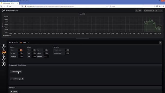The height and width of the screenshot is (93, 165).
Task: Enable the Min value switch
Action: coord(34,50)
